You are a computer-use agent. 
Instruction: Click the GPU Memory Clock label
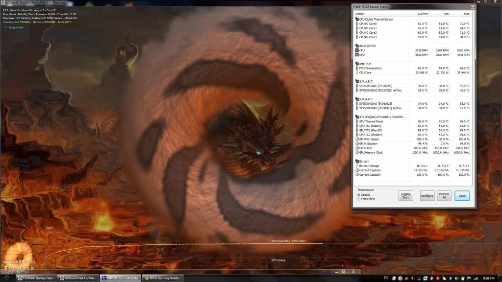(371, 153)
